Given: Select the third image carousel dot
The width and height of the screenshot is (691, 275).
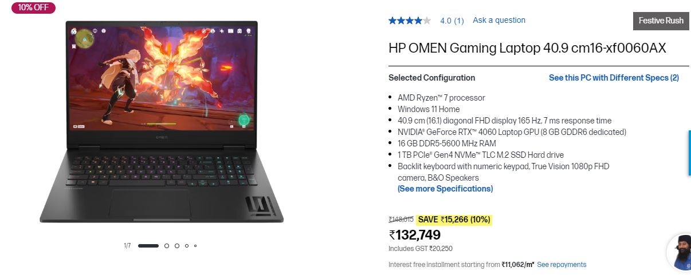Looking at the screenshot, I should pos(177,246).
